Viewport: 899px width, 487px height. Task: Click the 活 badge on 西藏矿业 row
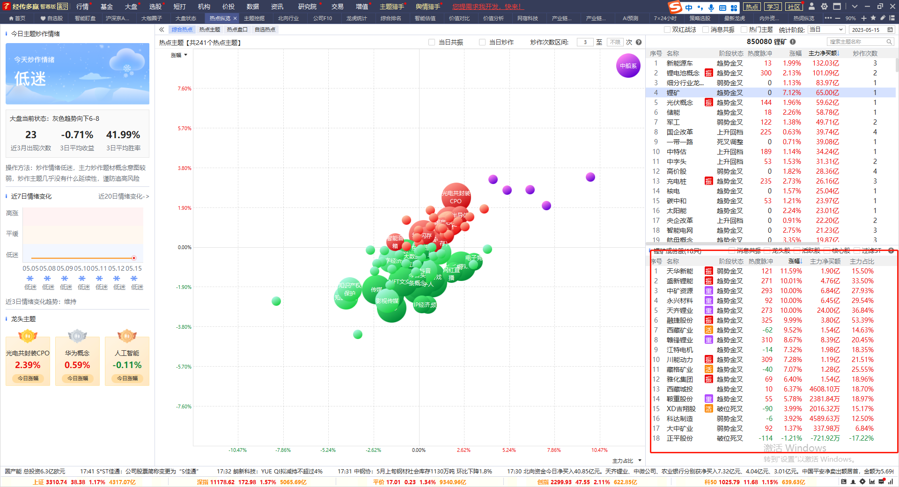pos(708,330)
